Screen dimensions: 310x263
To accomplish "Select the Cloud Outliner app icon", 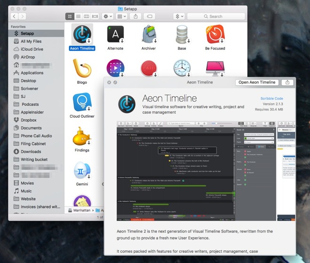I will pos(82,102).
